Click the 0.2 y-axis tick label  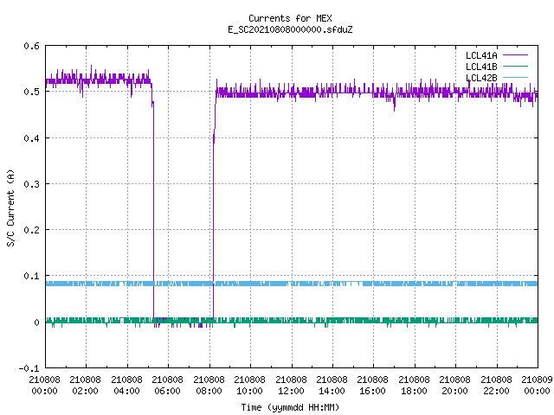[31, 230]
